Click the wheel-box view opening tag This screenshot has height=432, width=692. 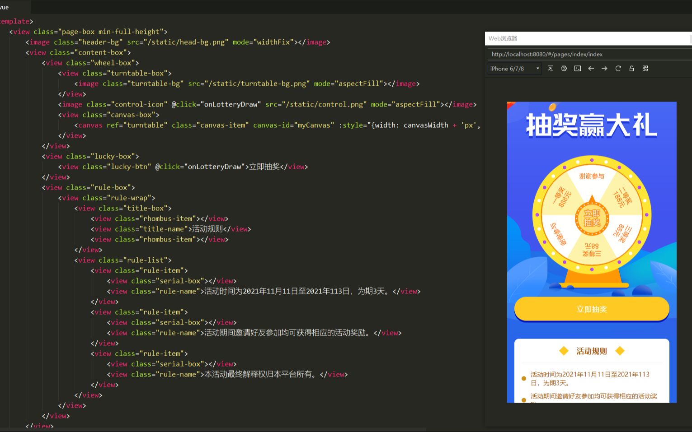coord(90,63)
